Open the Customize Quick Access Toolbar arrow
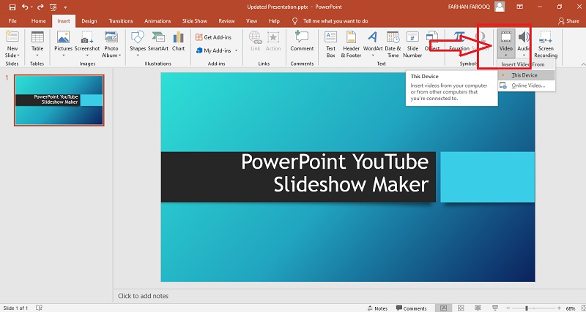 coord(65,7)
